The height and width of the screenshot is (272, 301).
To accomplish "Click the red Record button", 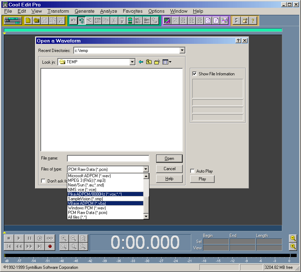I will pos(50,246).
